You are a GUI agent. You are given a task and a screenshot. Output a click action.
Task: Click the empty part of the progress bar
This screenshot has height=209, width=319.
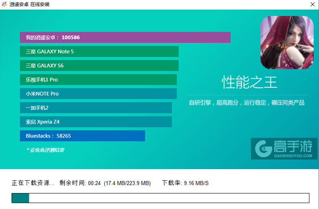(169, 198)
